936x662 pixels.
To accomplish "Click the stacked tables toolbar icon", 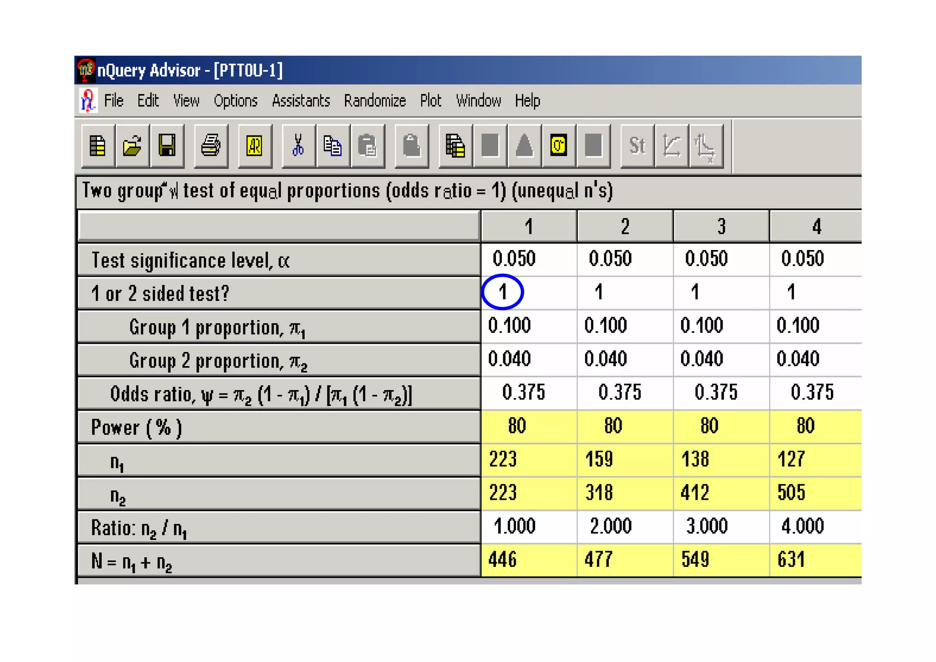I will (455, 146).
